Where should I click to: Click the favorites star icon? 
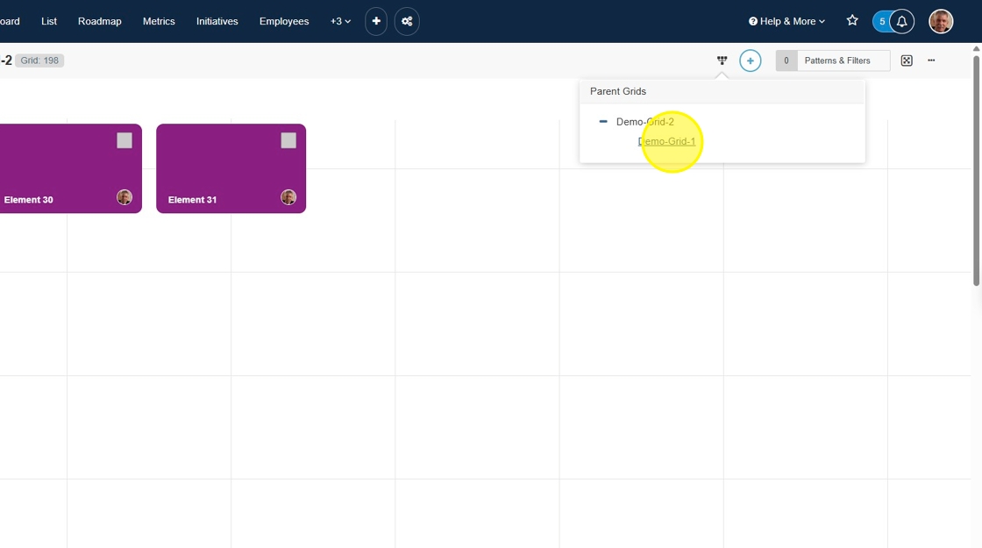(852, 21)
